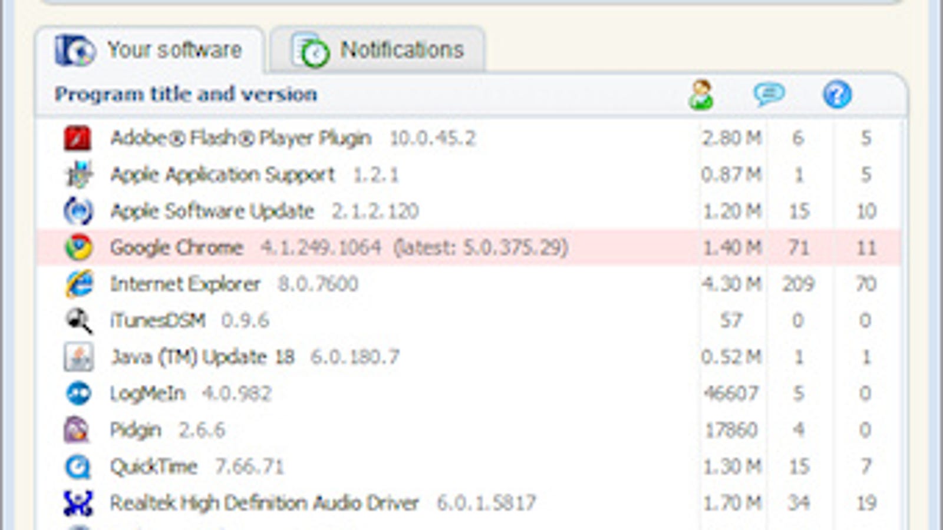
Task: Select Realtek High Definition Audio Driver name
Action: 265,503
